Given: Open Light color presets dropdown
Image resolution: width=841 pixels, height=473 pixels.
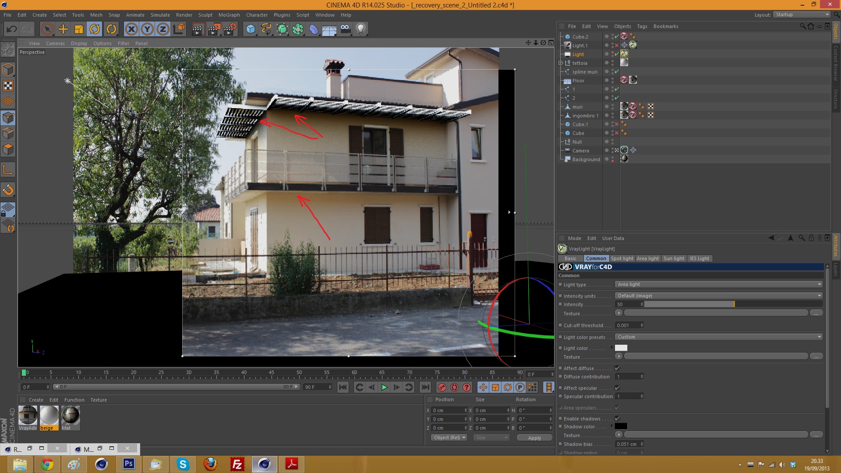Looking at the screenshot, I should click(x=718, y=337).
